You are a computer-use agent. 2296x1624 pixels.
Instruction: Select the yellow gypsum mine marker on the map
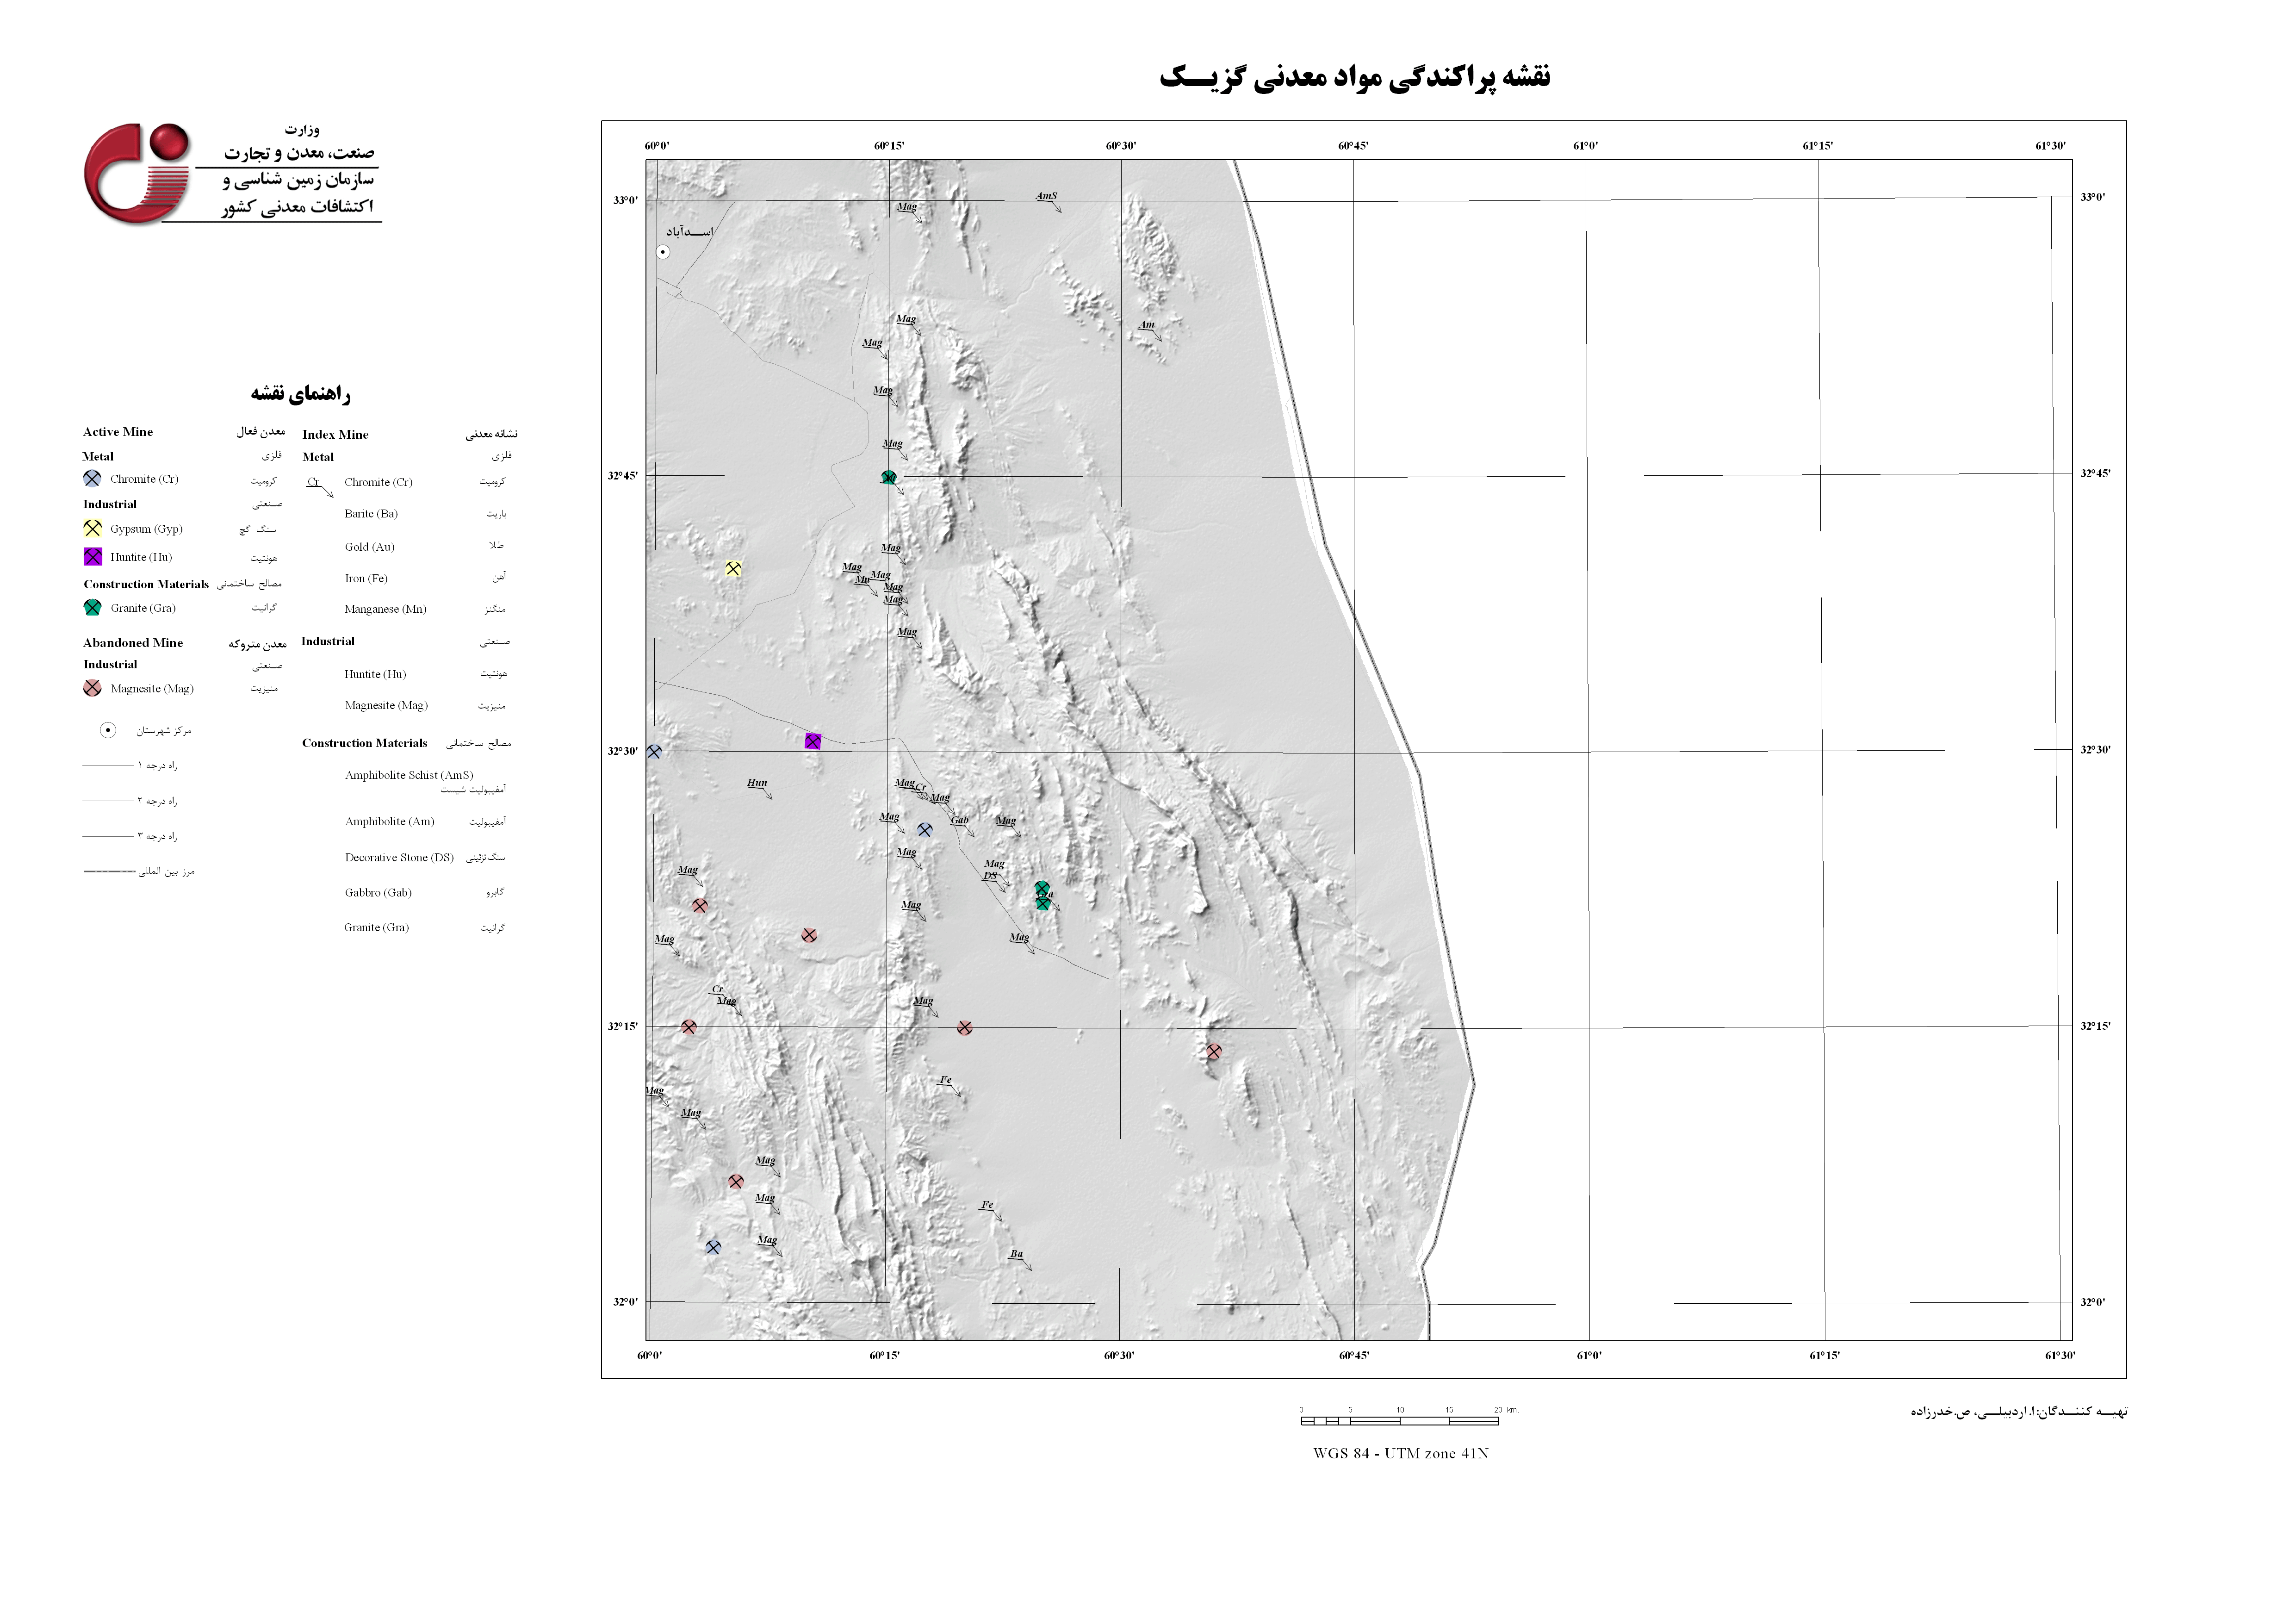coord(733,569)
